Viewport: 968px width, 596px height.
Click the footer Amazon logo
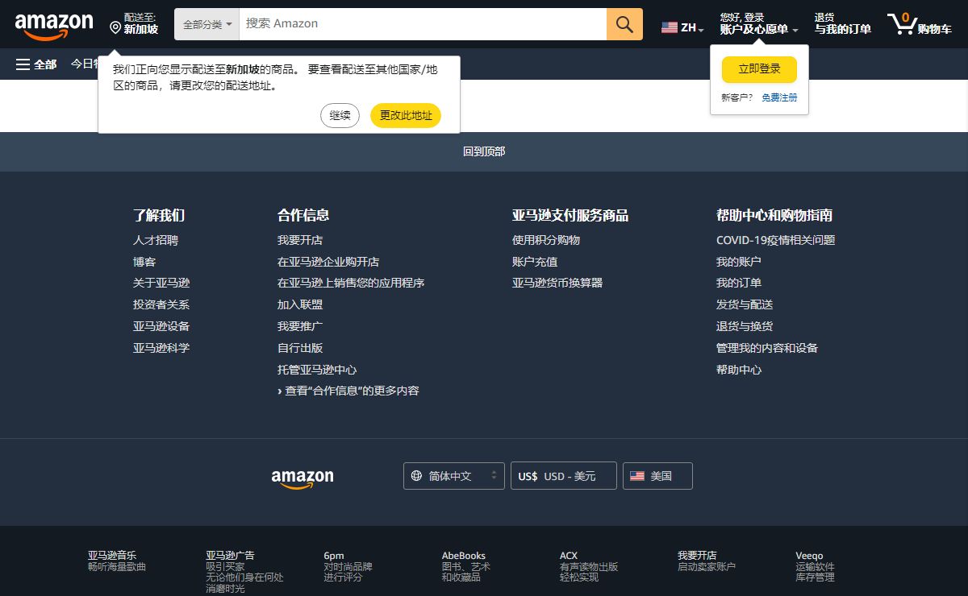(302, 478)
